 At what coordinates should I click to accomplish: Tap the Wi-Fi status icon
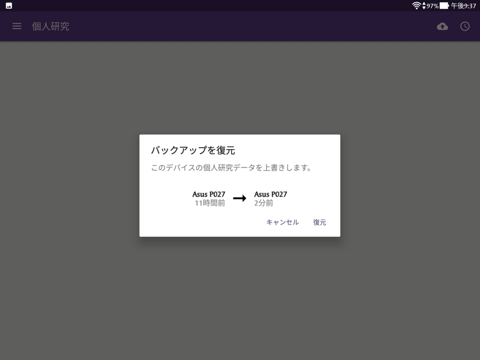[x=416, y=6]
